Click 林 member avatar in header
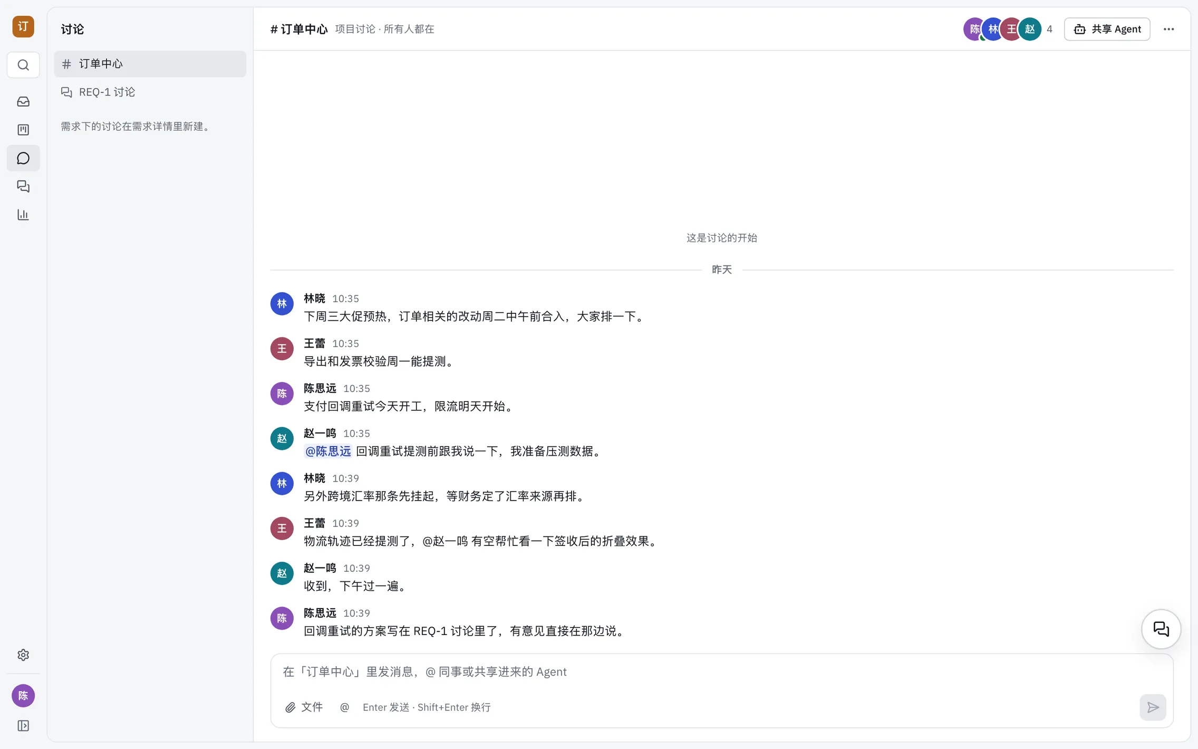1198x749 pixels. [993, 29]
